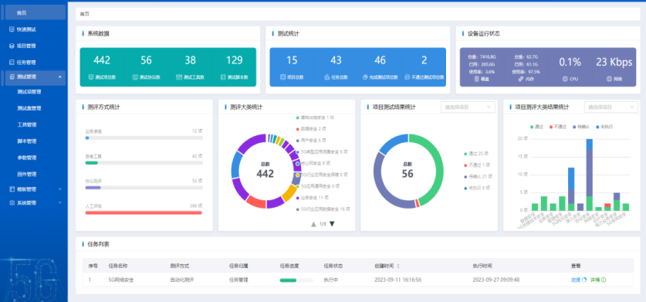Toggle 待确认 21 项 legend entry

479,177
